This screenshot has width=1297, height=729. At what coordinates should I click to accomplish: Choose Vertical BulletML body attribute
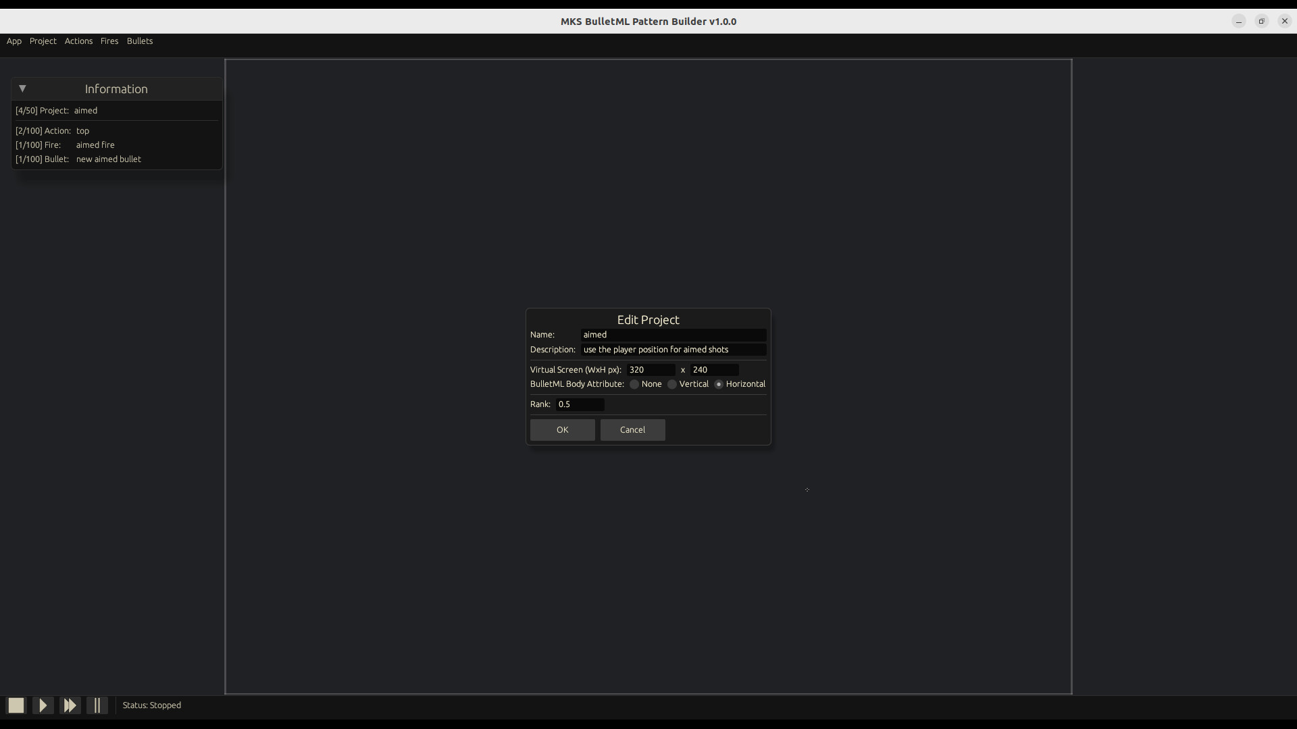pyautogui.click(x=672, y=384)
